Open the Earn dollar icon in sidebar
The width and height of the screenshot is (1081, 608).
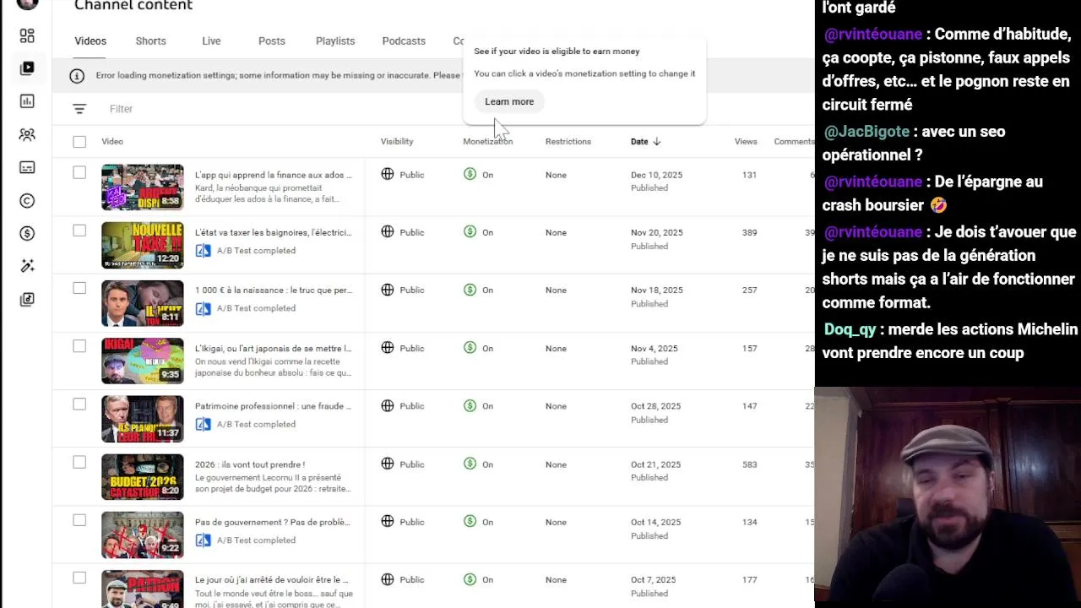(x=27, y=233)
